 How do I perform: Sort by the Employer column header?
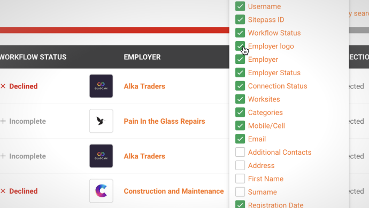142,57
